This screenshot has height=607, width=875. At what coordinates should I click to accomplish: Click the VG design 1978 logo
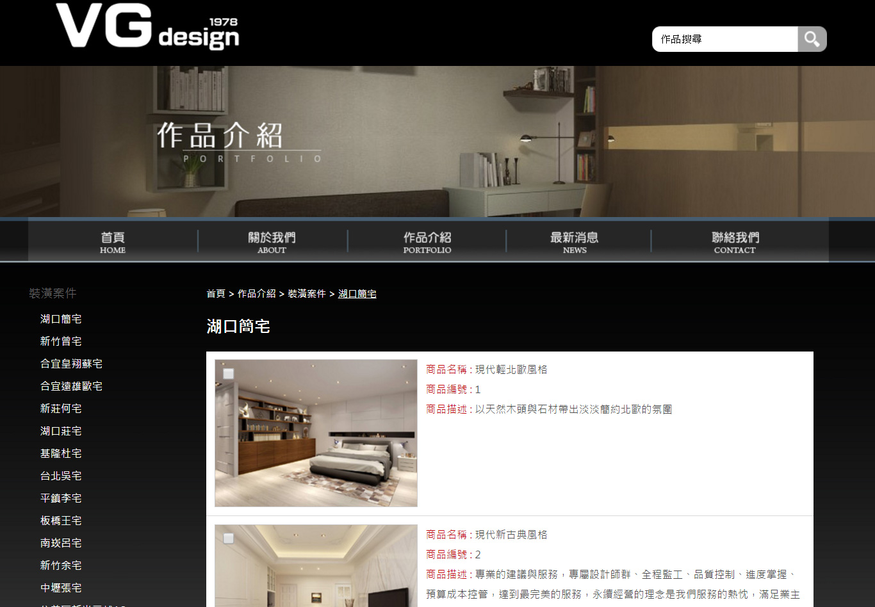pos(147,26)
